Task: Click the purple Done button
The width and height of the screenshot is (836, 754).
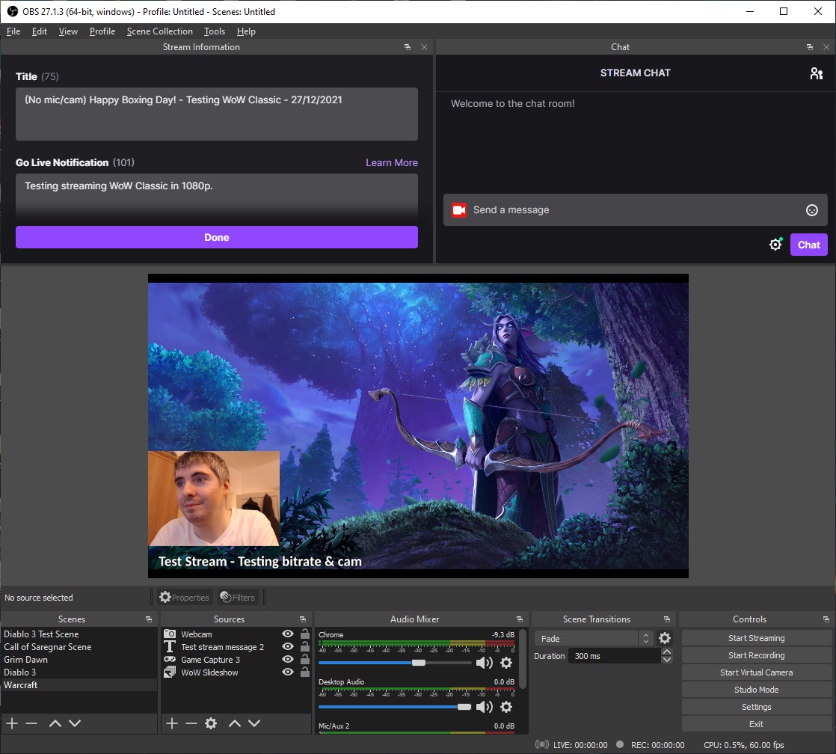Action: tap(216, 237)
